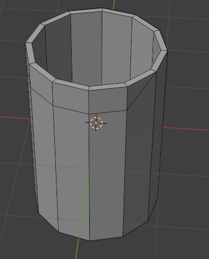The height and width of the screenshot is (259, 209).
Task: Select the bottom-front vertex of the cylinder
Action: pyautogui.click(x=89, y=241)
